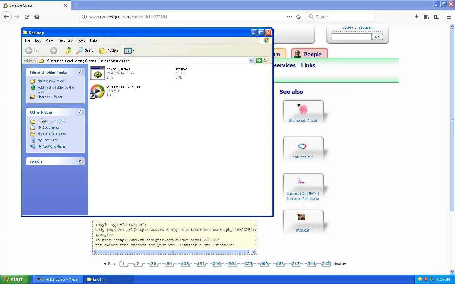
Task: Click Make a new folder
Action: click(x=51, y=81)
